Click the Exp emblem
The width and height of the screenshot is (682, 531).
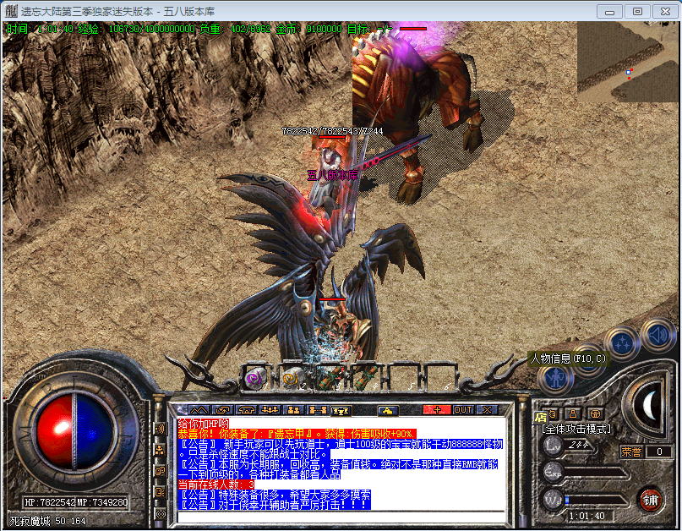[x=554, y=473]
